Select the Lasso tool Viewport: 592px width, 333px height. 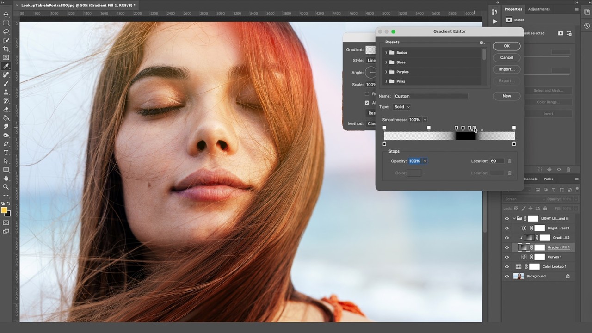coord(6,32)
